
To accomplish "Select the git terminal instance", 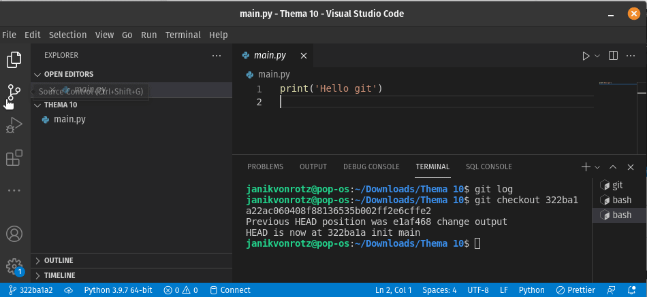I will [x=619, y=186].
